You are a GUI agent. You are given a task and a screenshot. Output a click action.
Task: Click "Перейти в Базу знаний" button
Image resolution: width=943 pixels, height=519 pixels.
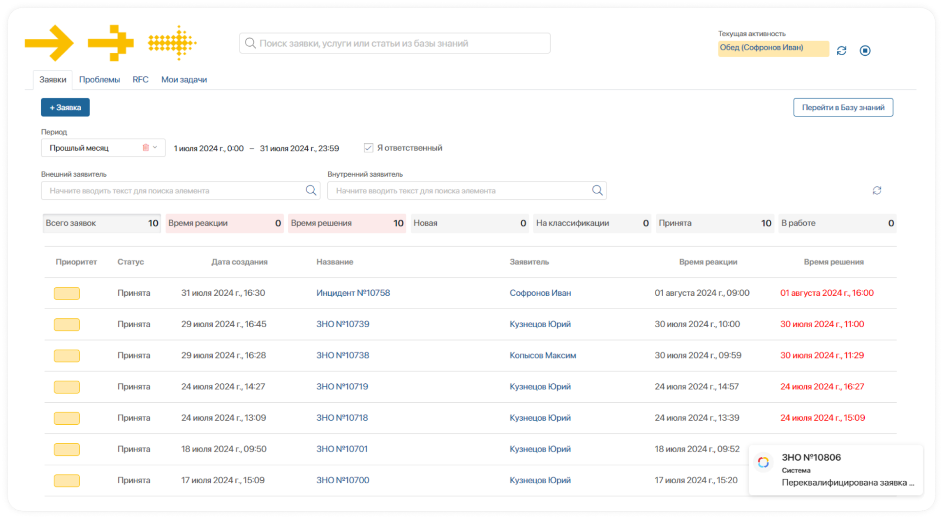click(x=843, y=107)
